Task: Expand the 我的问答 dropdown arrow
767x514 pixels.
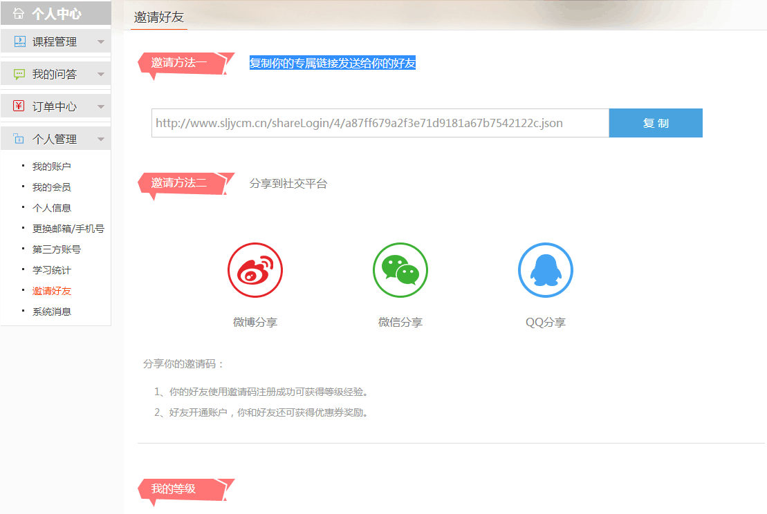Action: (101, 75)
